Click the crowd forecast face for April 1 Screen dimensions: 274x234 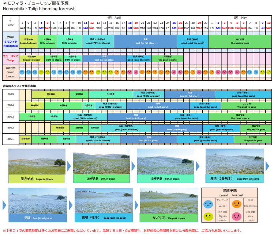coord(22,72)
